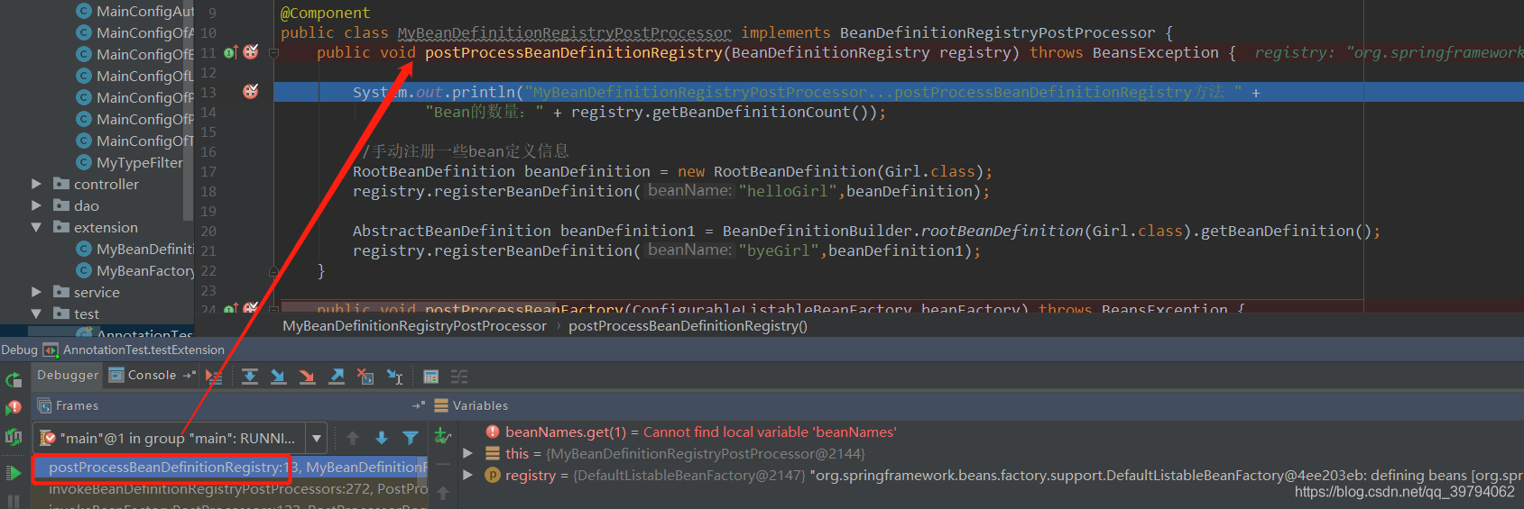The width and height of the screenshot is (1524, 509).
Task: Click the New Watch plus-glasses icon
Action: pos(442,436)
